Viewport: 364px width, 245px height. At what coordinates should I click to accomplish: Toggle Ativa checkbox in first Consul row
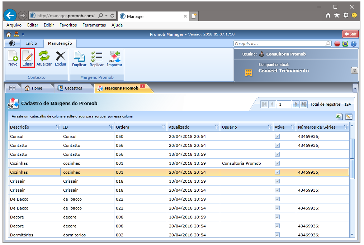click(x=278, y=136)
